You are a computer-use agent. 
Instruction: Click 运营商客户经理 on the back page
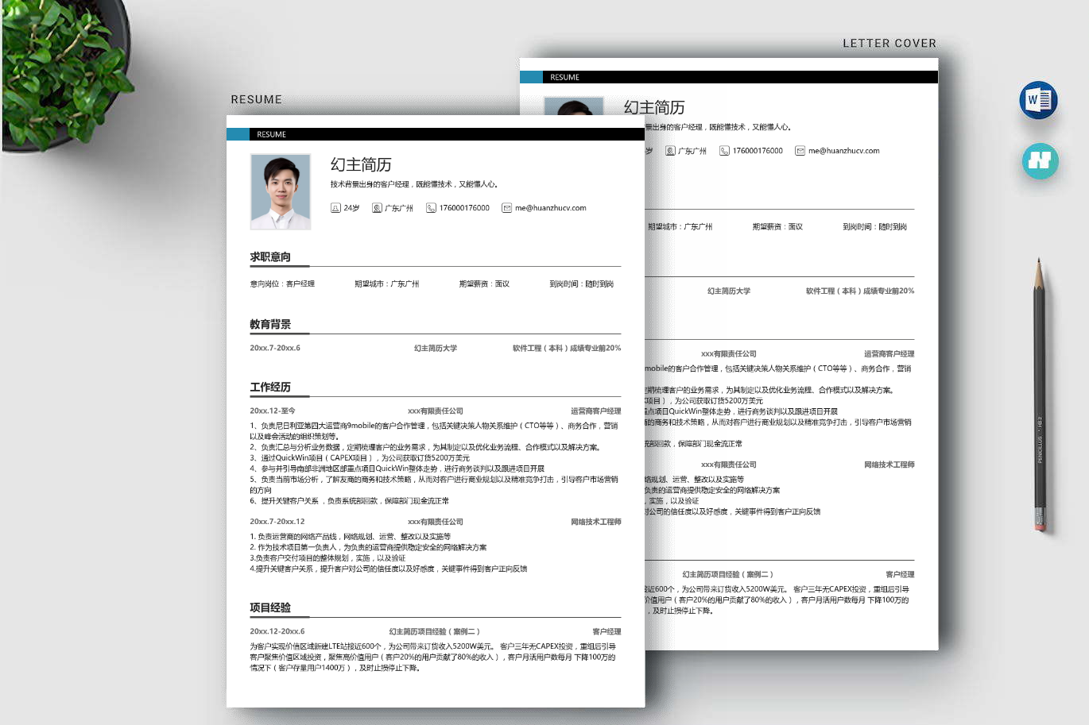click(889, 353)
